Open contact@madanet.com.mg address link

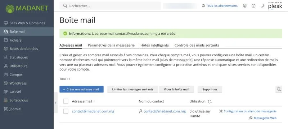93,111
